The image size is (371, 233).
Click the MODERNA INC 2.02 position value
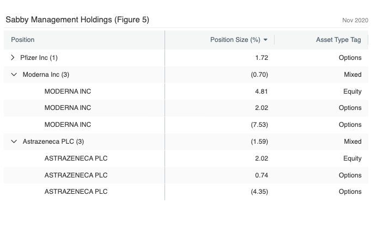pyautogui.click(x=261, y=108)
